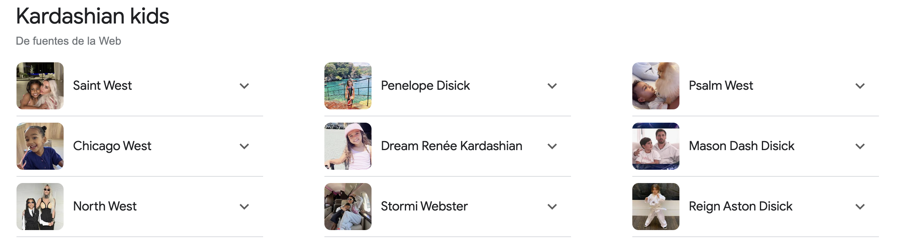Open Dream Renée Kardashian dropdown arrow

552,146
